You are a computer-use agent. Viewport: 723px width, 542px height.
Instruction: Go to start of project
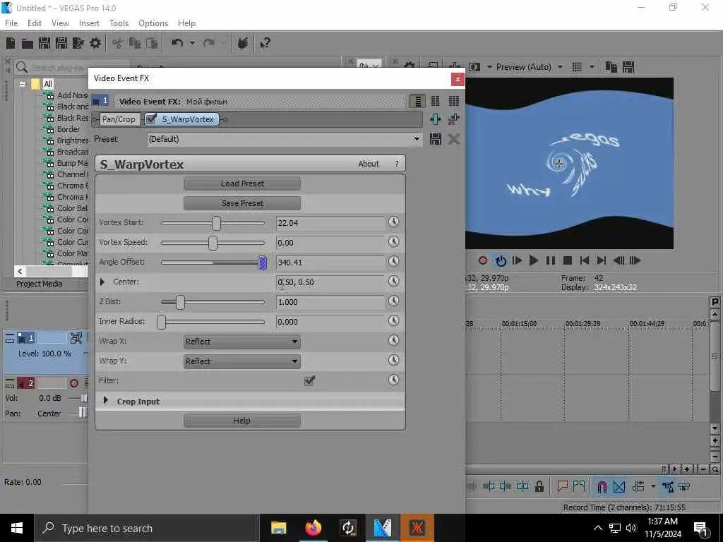pyautogui.click(x=584, y=261)
